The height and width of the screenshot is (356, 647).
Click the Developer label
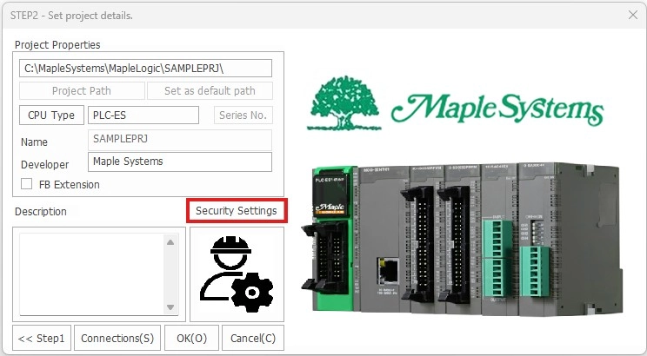(44, 164)
